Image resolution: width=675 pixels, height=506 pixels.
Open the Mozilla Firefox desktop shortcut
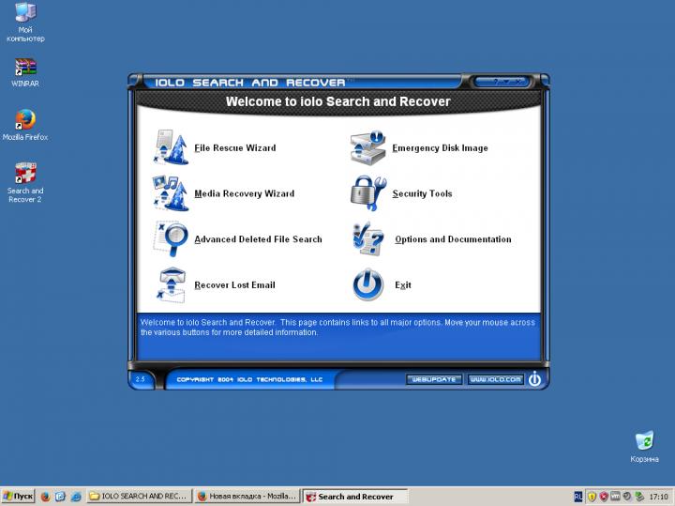pos(25,121)
